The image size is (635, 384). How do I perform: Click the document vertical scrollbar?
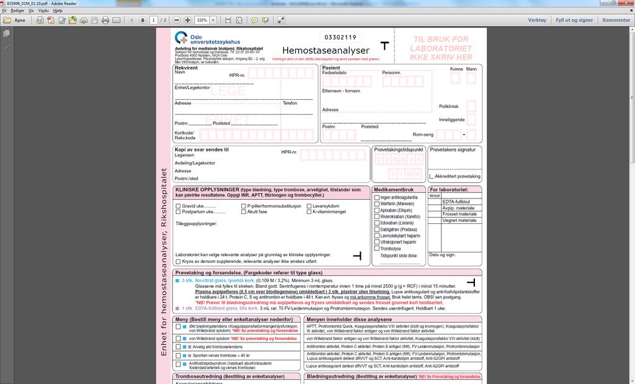point(632,97)
